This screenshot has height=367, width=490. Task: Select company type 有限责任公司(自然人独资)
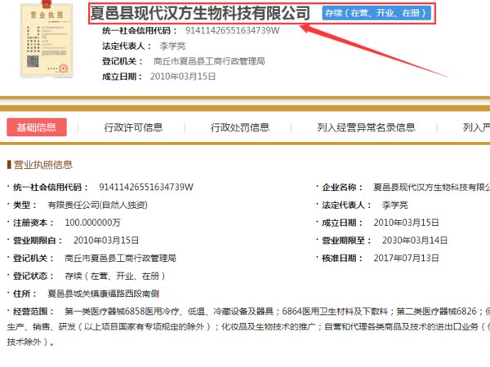pos(97,205)
